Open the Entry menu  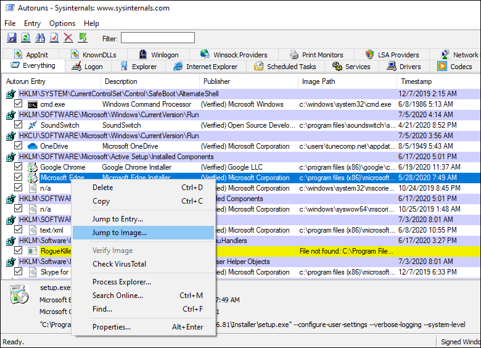coord(32,23)
